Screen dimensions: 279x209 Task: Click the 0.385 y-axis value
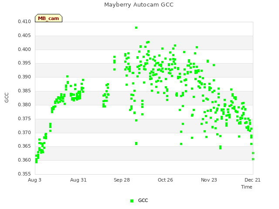tap(24, 91)
